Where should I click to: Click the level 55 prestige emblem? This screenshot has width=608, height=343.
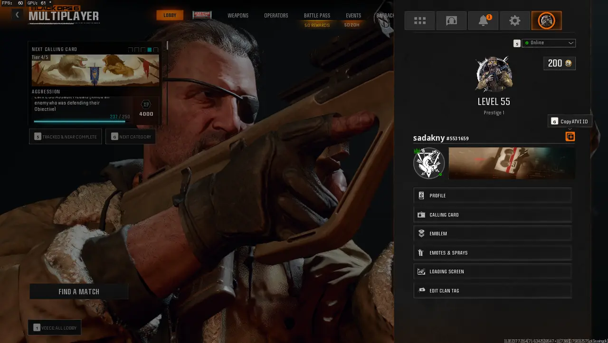pos(494,74)
